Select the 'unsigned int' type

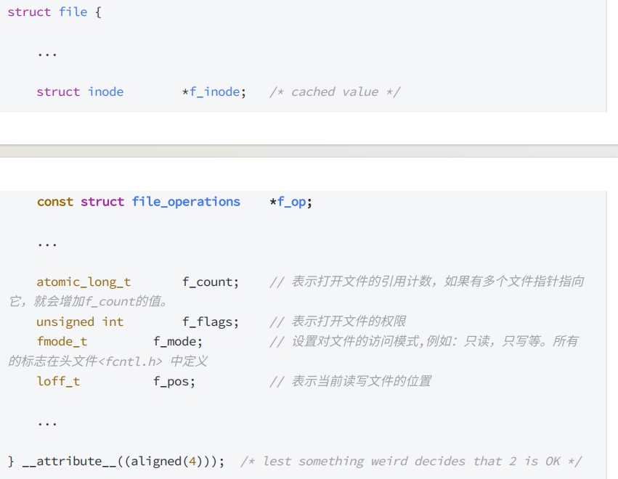pos(80,322)
